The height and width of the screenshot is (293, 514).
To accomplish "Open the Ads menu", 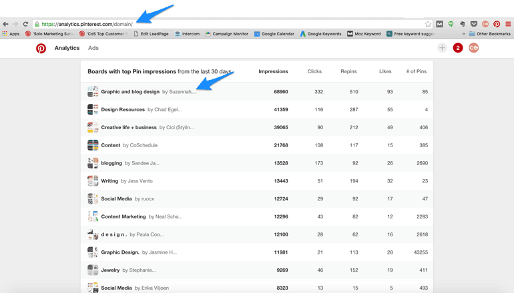I will (x=93, y=48).
